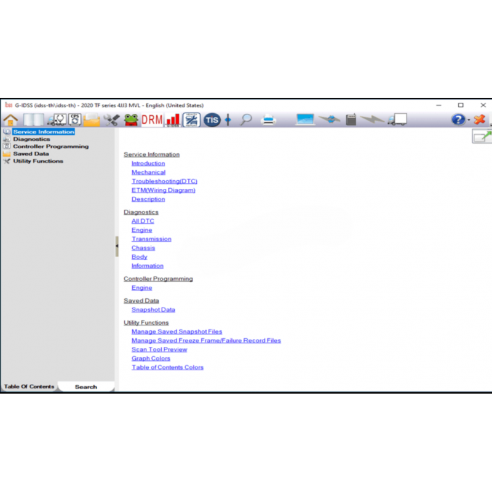Open the DRM toolbar button
This screenshot has height=492, width=492.
152,120
